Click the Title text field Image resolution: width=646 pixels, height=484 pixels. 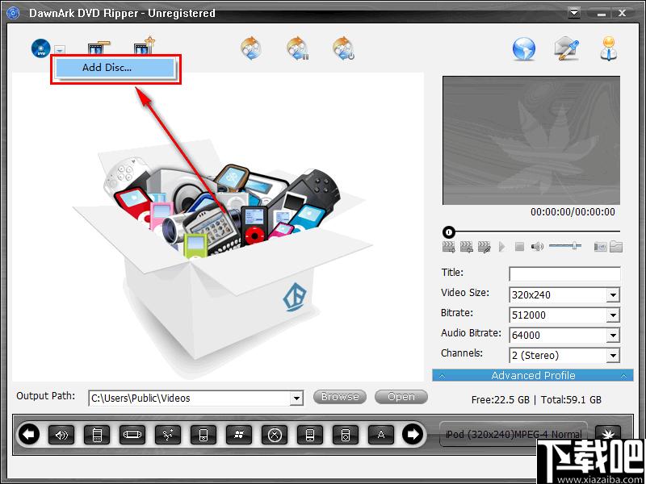coord(564,274)
